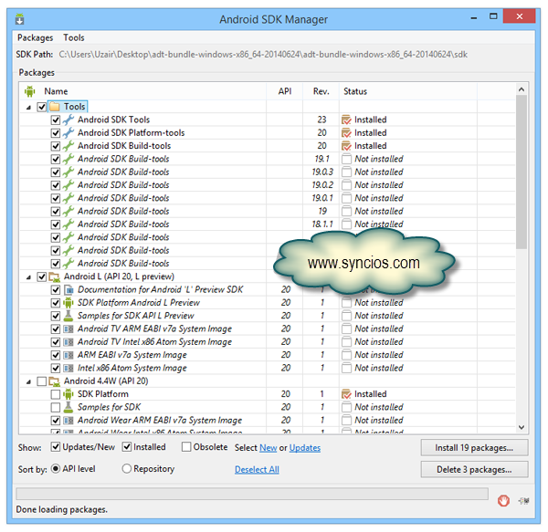Check the Samples for SDK checkbox

pyautogui.click(x=55, y=407)
